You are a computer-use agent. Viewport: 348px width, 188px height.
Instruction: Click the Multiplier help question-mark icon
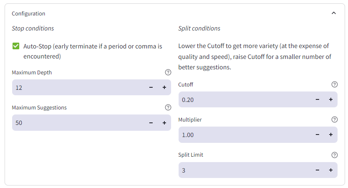334,119
